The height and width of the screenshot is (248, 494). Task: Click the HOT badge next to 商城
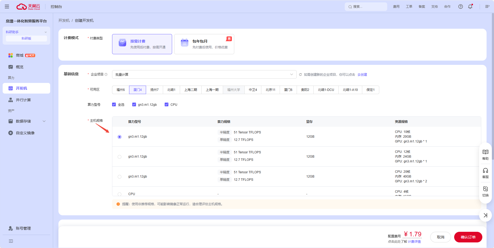[30, 55]
